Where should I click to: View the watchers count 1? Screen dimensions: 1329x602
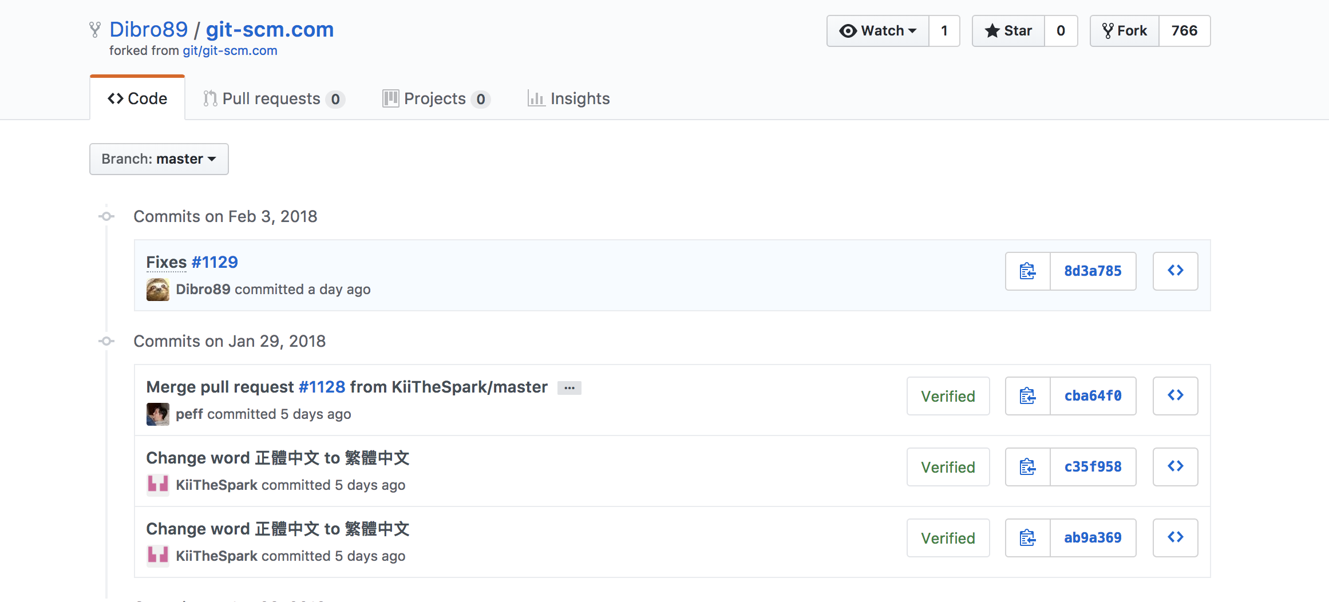pyautogui.click(x=944, y=31)
